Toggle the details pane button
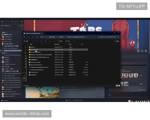Screen dimensions: 150x120 (117, 41)
